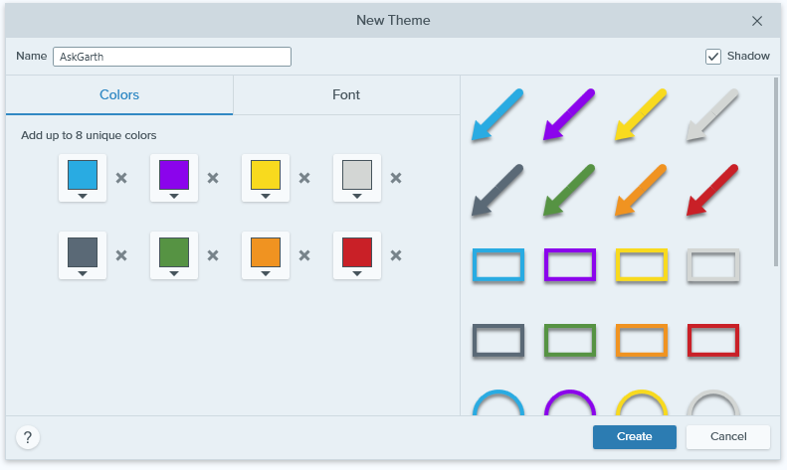787x470 pixels.
Task: Select the purple arrow preview
Action: tap(569, 114)
